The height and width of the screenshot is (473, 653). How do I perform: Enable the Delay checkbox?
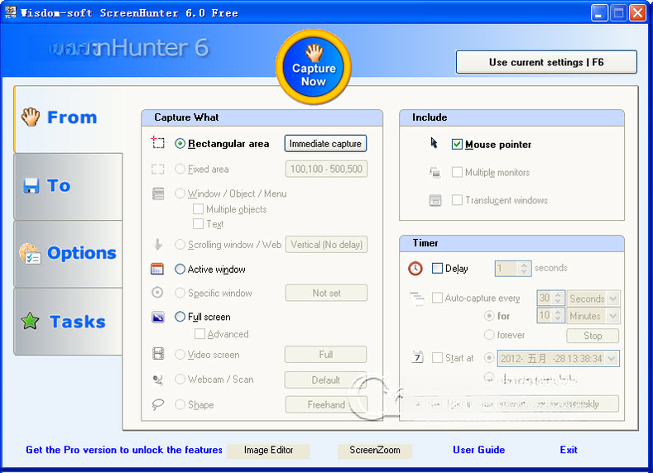pyautogui.click(x=437, y=268)
